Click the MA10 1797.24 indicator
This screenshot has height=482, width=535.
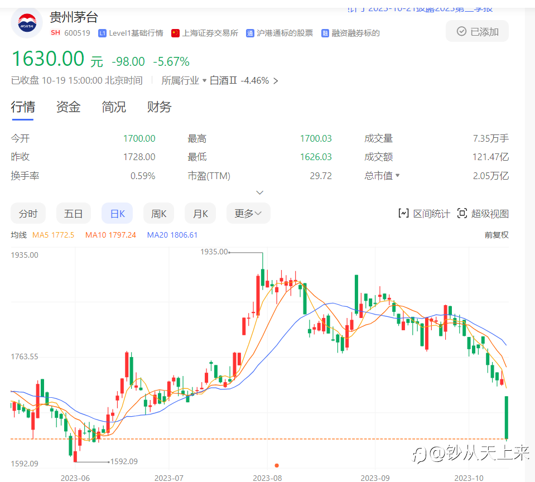110,235
